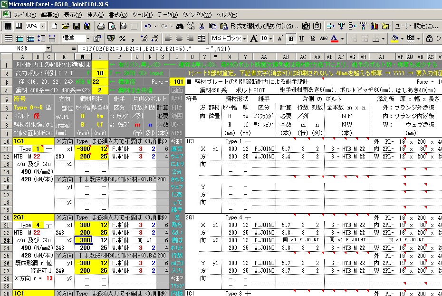Toggle Double Underline formatting

tap(313, 39)
